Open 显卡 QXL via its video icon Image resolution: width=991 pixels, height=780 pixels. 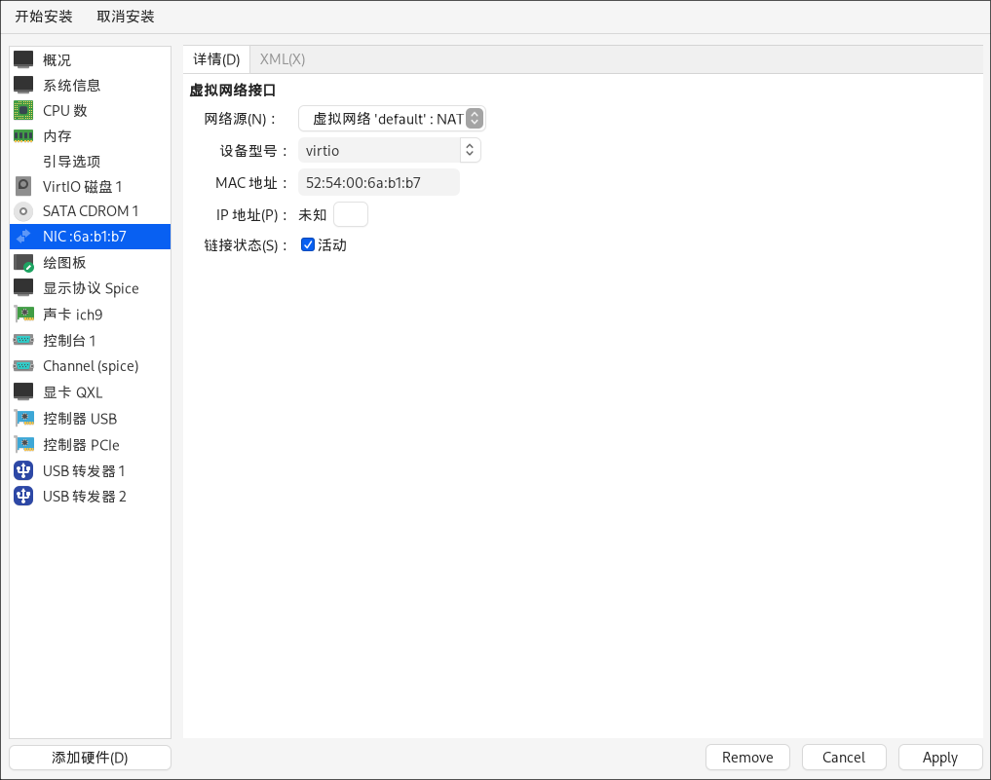click(23, 391)
